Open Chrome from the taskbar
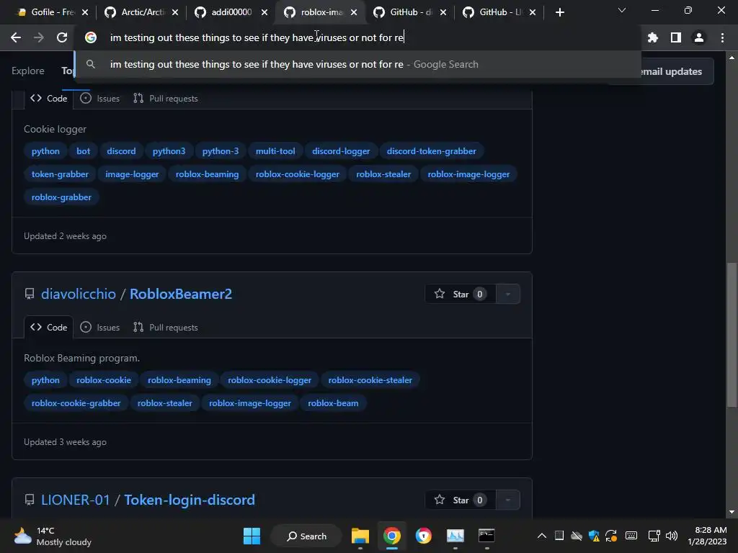This screenshot has height=553, width=738. (x=391, y=536)
